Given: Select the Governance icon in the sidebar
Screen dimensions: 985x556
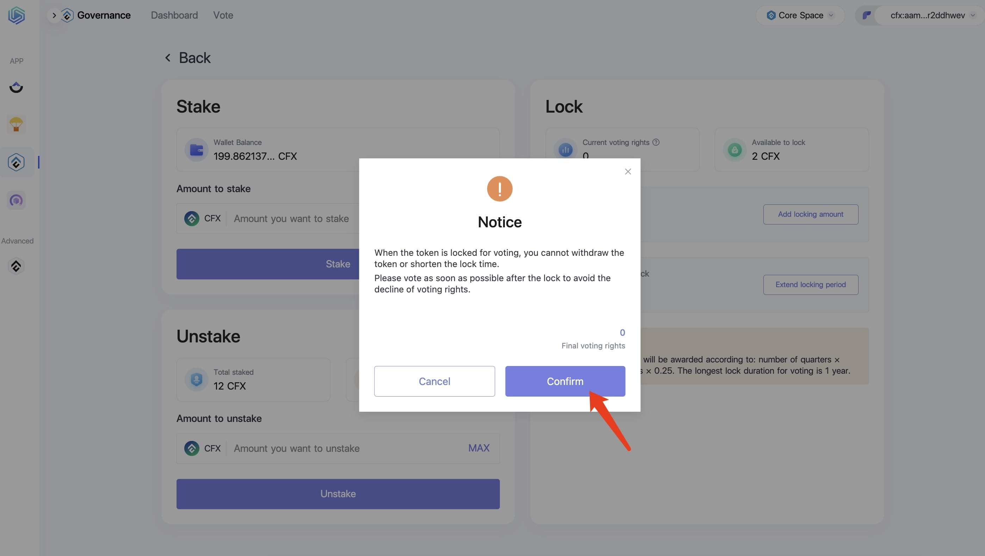Looking at the screenshot, I should pyautogui.click(x=16, y=162).
